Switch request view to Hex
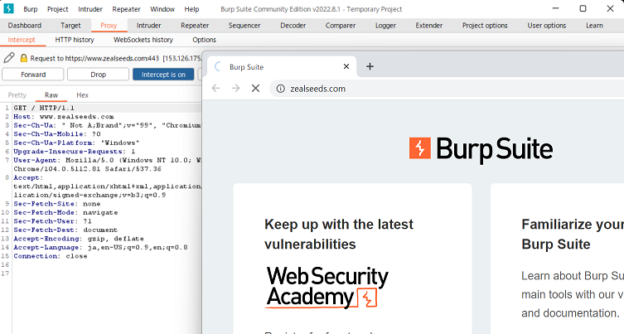624x334 pixels. (x=82, y=95)
